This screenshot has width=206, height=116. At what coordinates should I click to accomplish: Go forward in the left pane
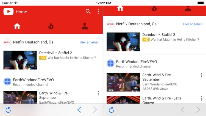click(x=95, y=110)
